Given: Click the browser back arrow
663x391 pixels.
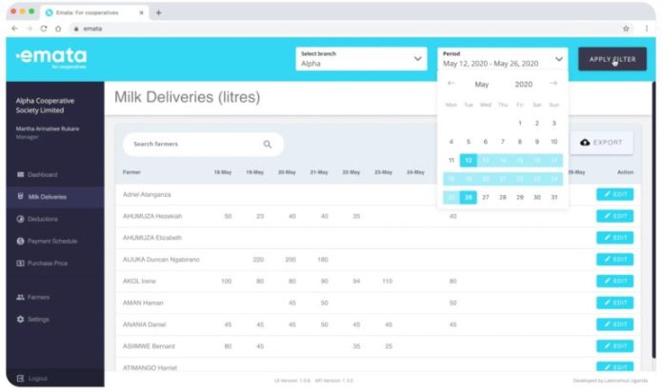Looking at the screenshot, I should click(15, 29).
